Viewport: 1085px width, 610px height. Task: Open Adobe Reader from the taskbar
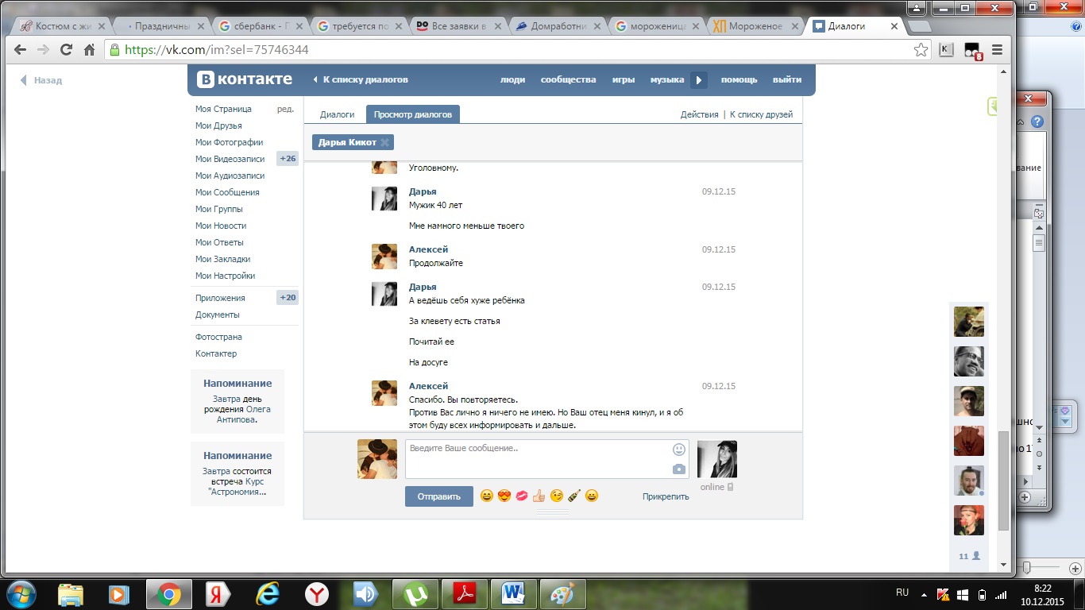click(464, 594)
